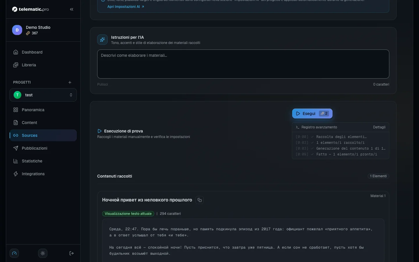Select log line 'Raccolta degli elementi…'
The height and width of the screenshot is (262, 419).
tap(341, 137)
